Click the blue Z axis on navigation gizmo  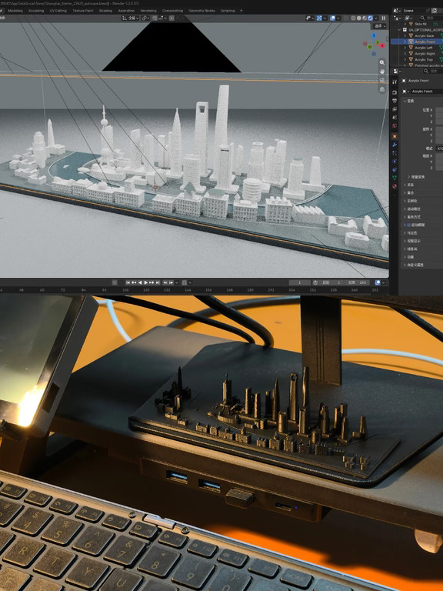[x=374, y=35]
